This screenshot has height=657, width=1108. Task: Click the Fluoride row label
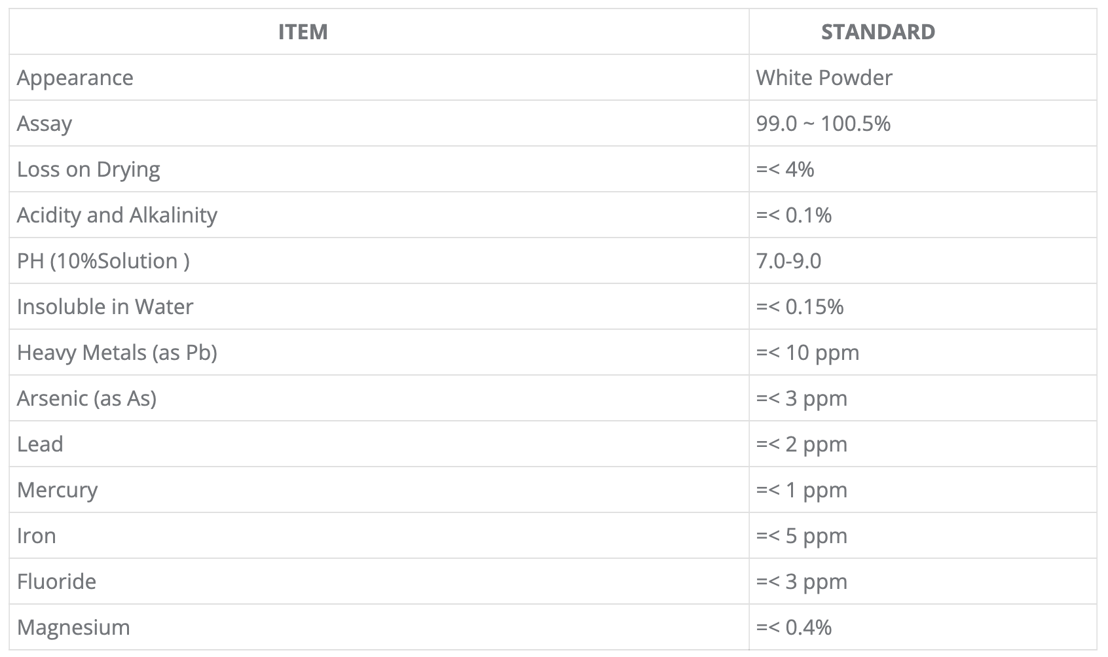pos(56,582)
